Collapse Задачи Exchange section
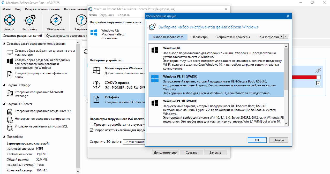 pyautogui.click(x=4, y=85)
